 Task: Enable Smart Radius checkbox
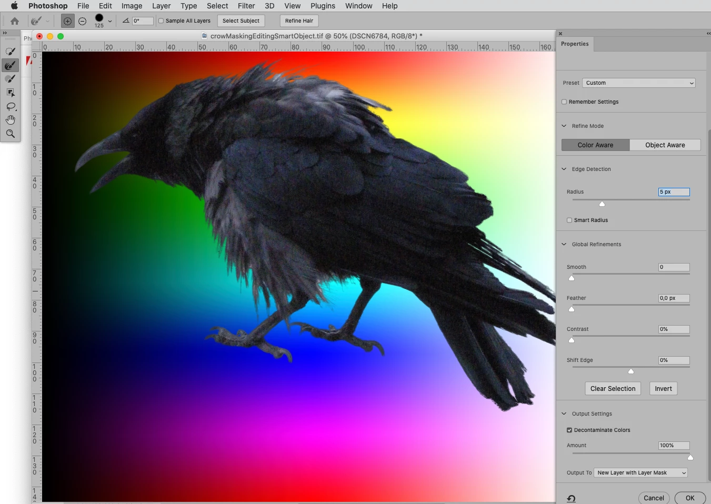click(x=569, y=220)
